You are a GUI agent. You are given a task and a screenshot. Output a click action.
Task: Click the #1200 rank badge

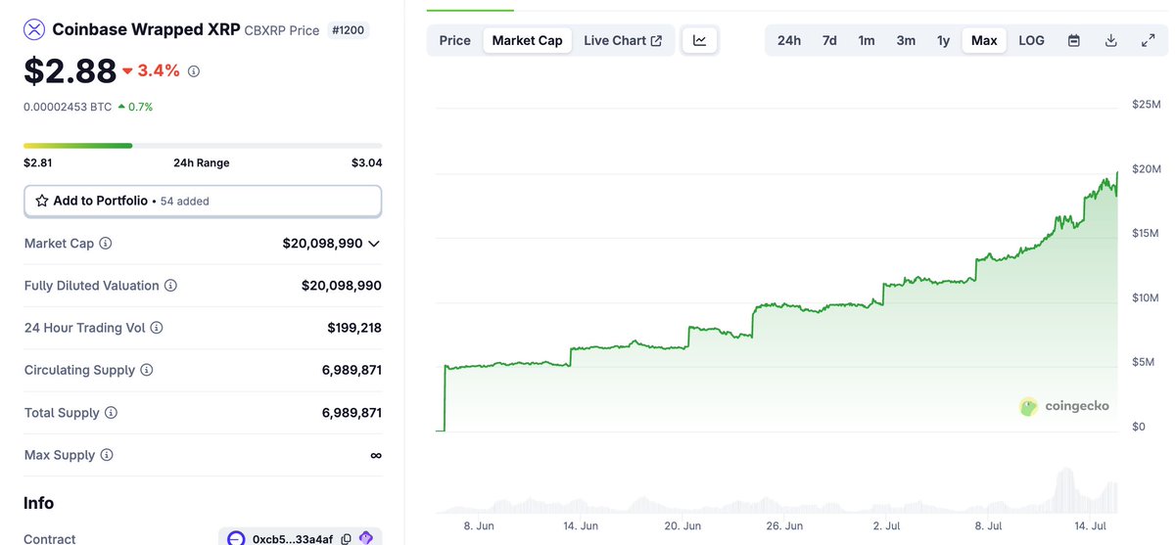point(348,30)
